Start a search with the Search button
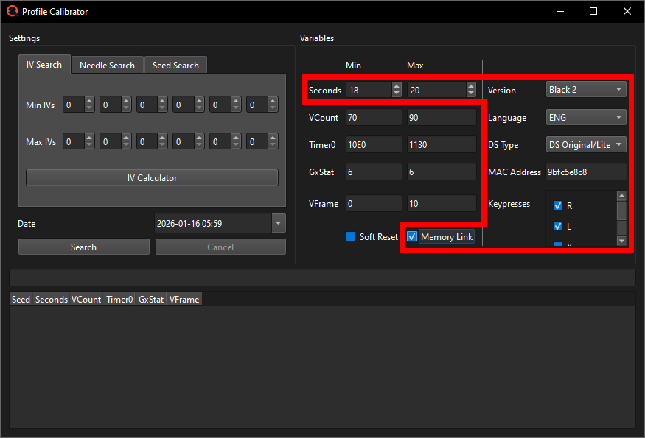Viewport: 645px width, 438px height. pos(83,247)
